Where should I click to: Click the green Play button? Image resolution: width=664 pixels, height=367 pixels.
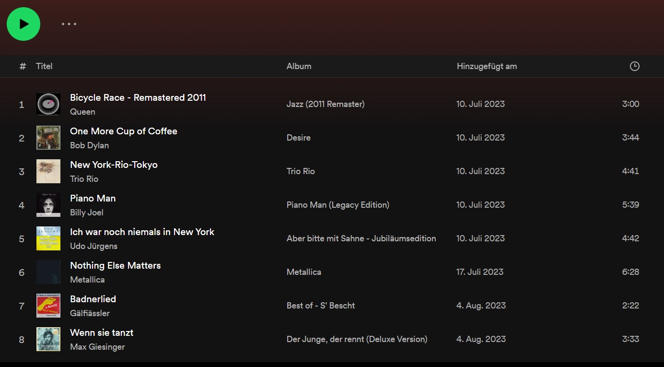click(x=23, y=24)
